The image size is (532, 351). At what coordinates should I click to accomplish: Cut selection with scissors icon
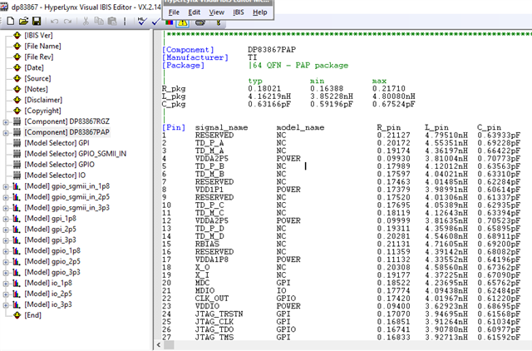(86, 21)
